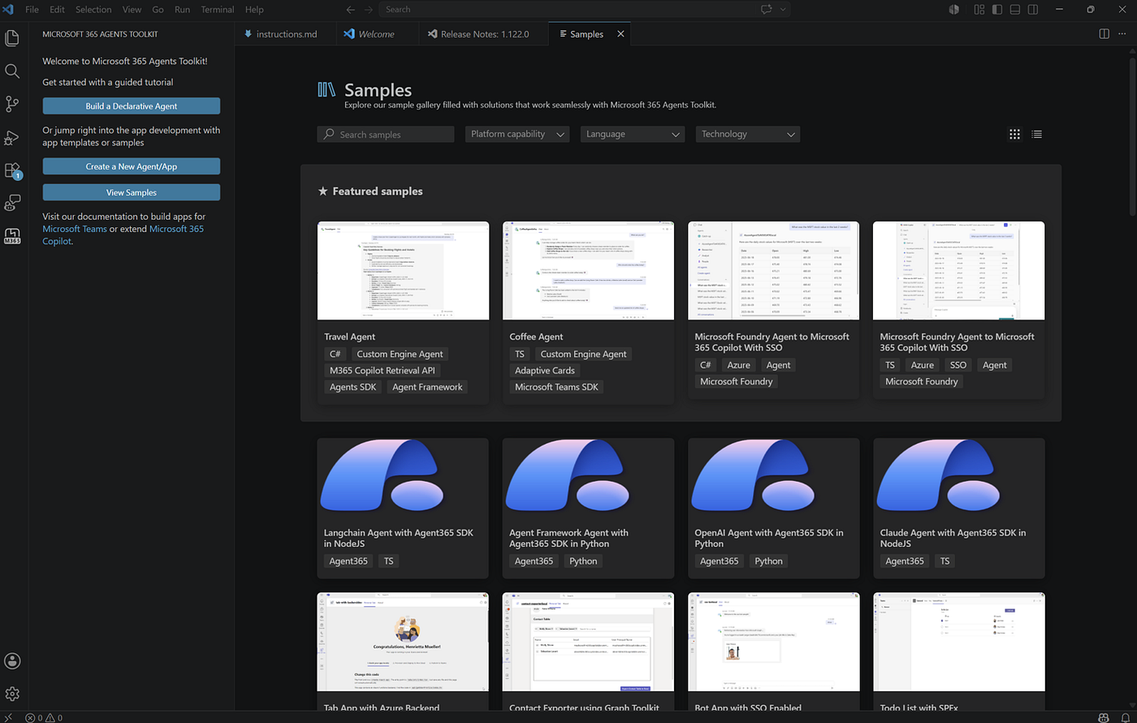Viewport: 1137px width, 723px height.
Task: Close the Samples tab
Action: point(620,34)
